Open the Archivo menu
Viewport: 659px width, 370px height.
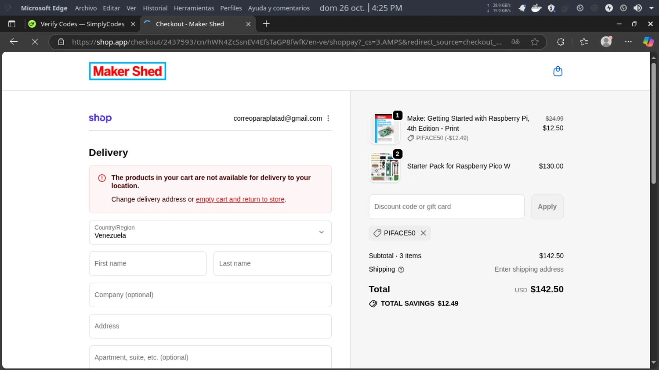86,8
